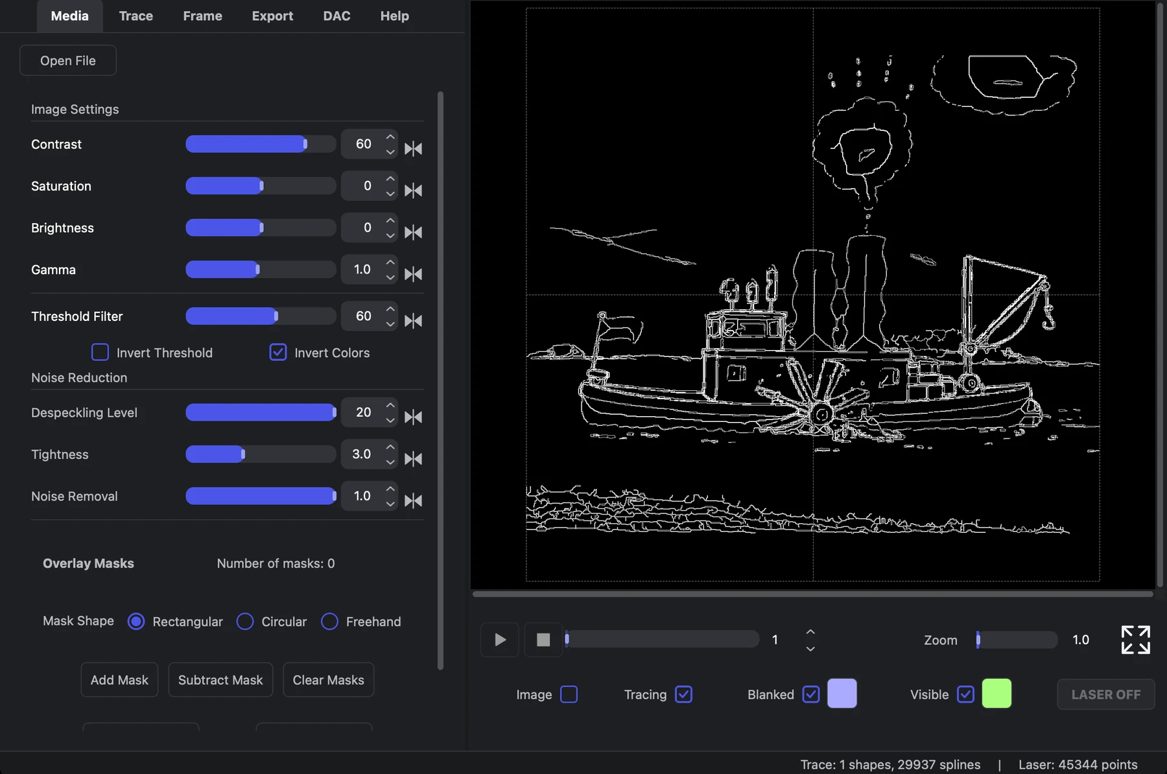The image size is (1167, 774).
Task: Reset Saturation using its reset icon
Action: pyautogui.click(x=413, y=191)
